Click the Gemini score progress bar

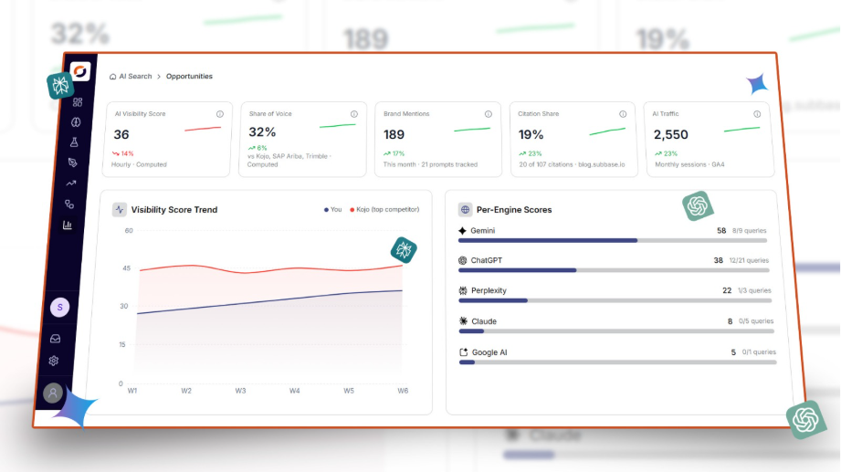(x=613, y=241)
